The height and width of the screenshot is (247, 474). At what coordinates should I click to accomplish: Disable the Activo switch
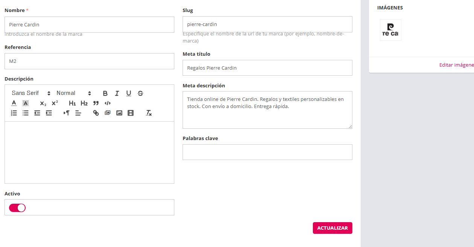pos(17,208)
